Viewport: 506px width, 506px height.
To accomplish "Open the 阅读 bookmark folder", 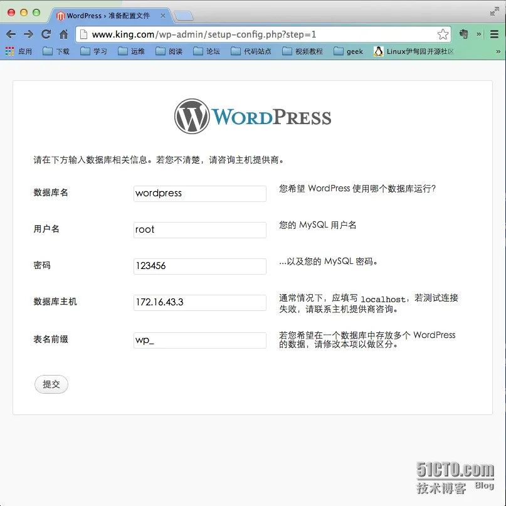I will click(x=169, y=51).
